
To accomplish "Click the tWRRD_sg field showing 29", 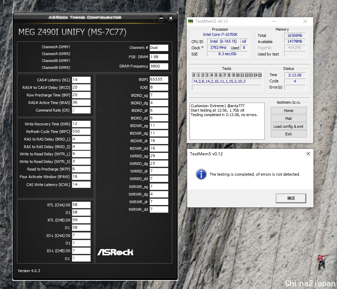I will pyautogui.click(x=159, y=156).
